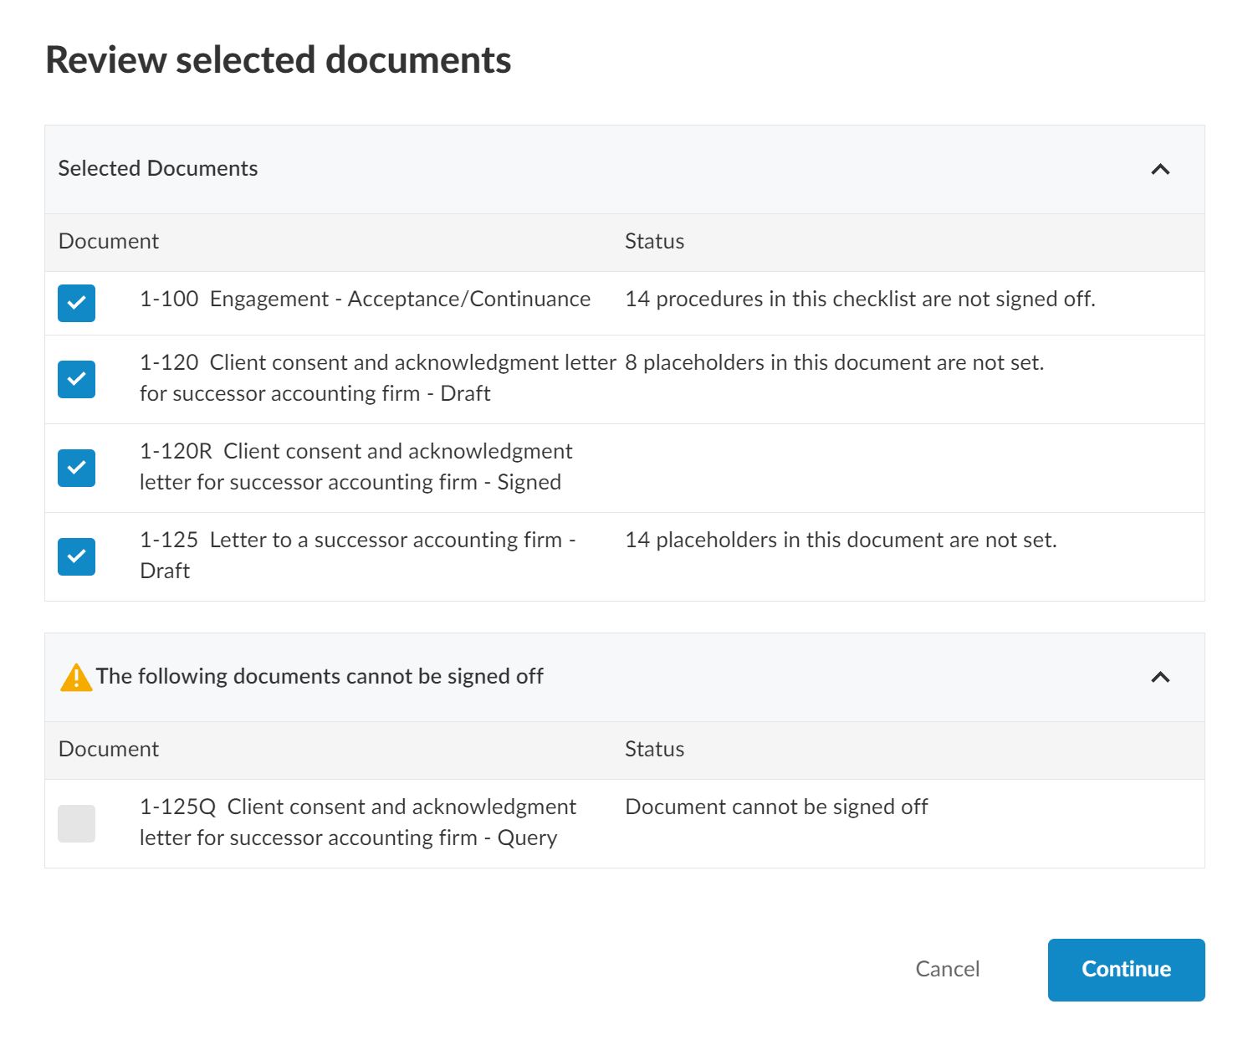
Task: Check the 1-125Q query document checkbox
Action: [x=76, y=823]
